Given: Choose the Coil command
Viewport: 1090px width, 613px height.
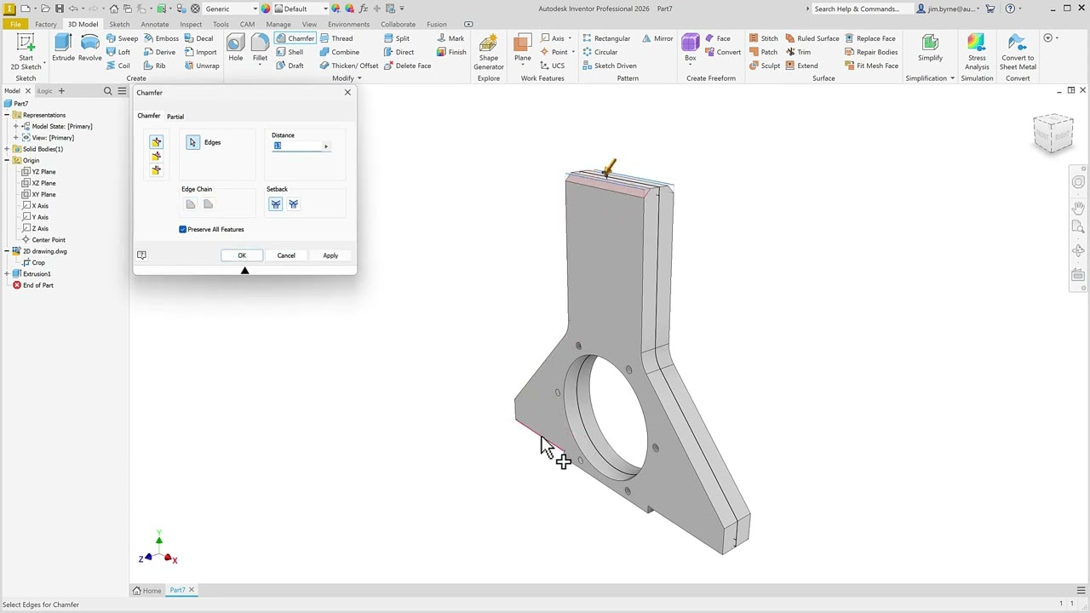Looking at the screenshot, I should (x=118, y=66).
